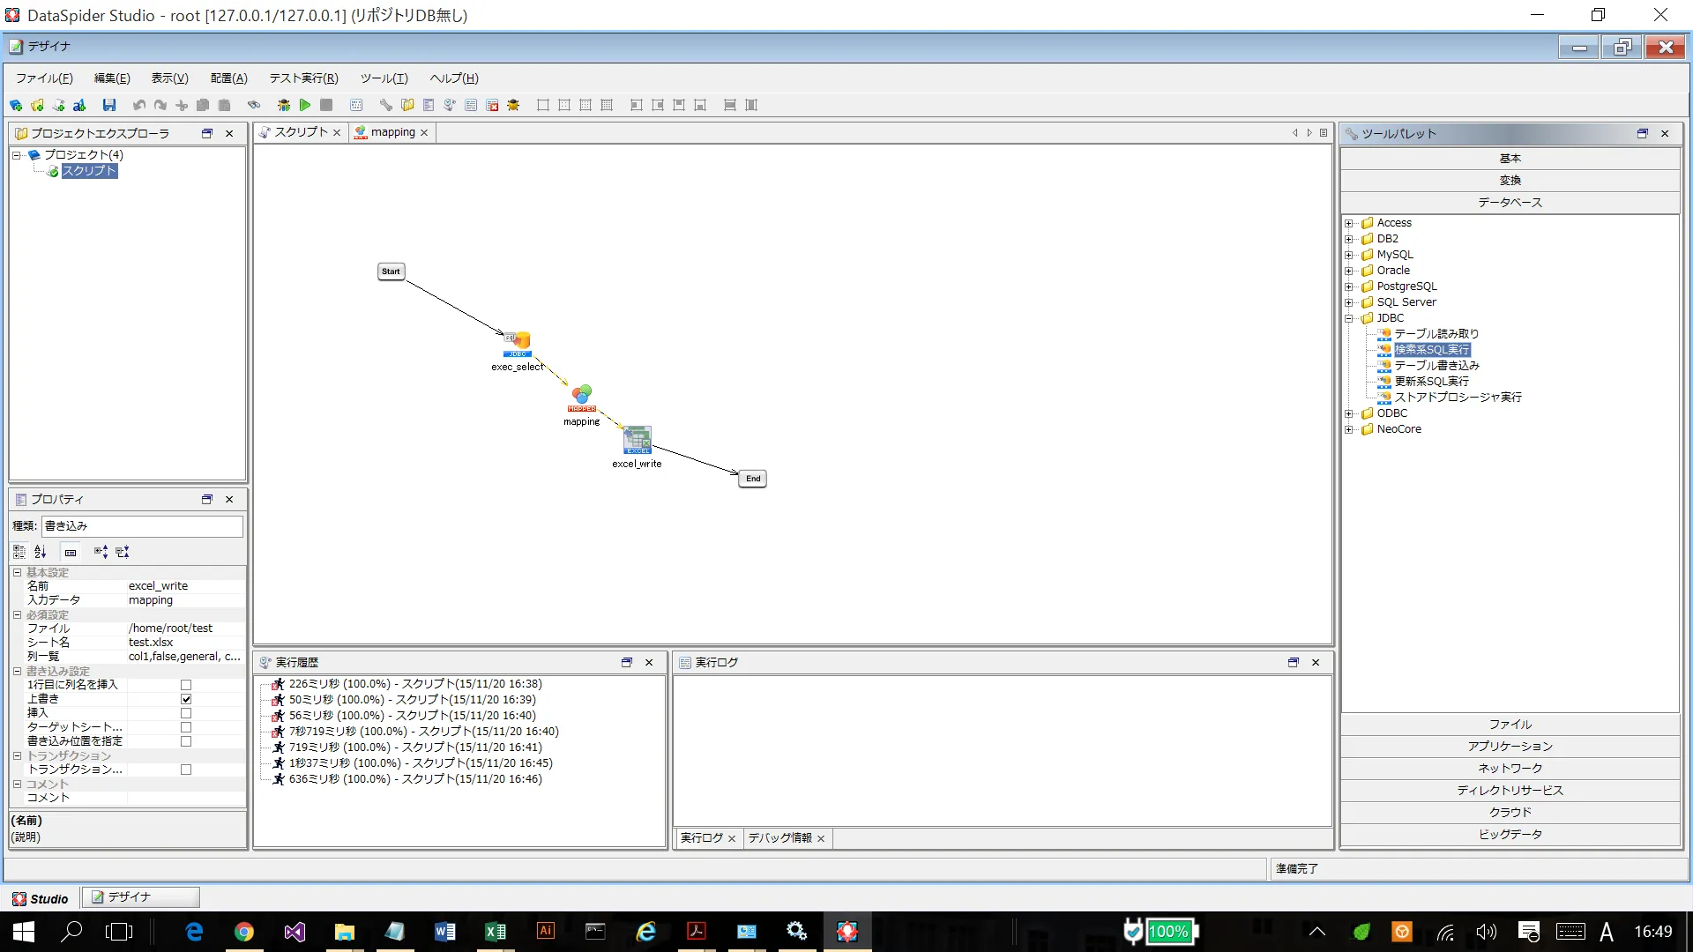Switch to the デバッグ情報 tab

tap(779, 838)
